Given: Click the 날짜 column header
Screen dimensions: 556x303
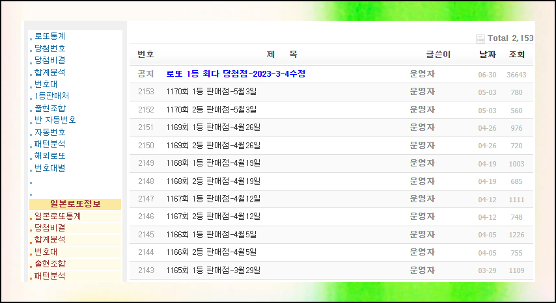Looking at the screenshot, I should pos(488,55).
